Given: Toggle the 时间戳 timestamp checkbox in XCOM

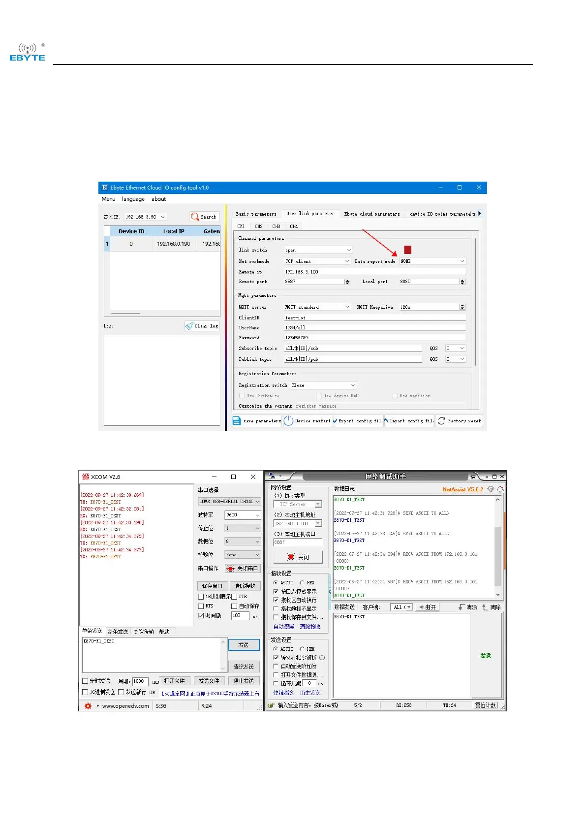Looking at the screenshot, I should pyautogui.click(x=201, y=616).
